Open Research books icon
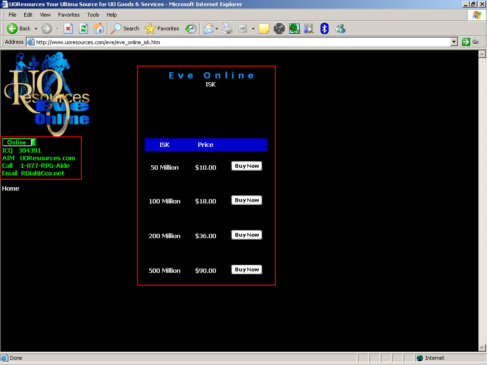The height and width of the screenshot is (365, 487). click(x=309, y=29)
